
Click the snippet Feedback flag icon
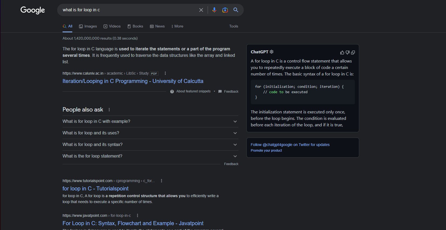click(220, 92)
